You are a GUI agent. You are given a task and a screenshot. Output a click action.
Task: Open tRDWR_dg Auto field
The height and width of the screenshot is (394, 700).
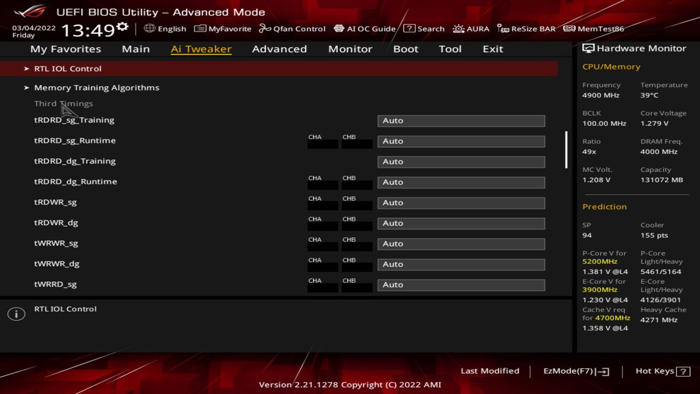point(461,223)
